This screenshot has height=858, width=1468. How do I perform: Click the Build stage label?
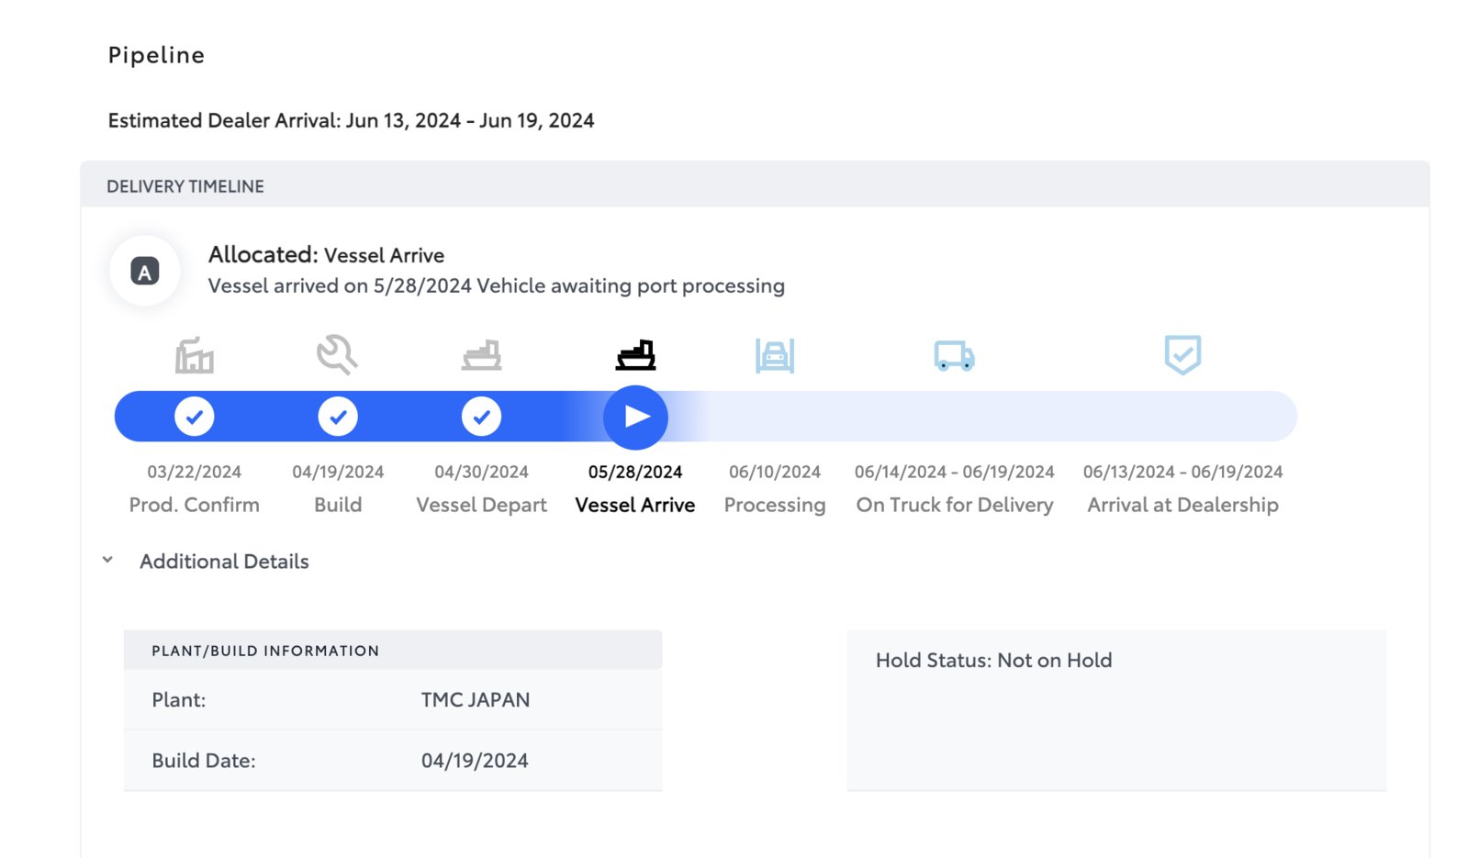click(338, 505)
